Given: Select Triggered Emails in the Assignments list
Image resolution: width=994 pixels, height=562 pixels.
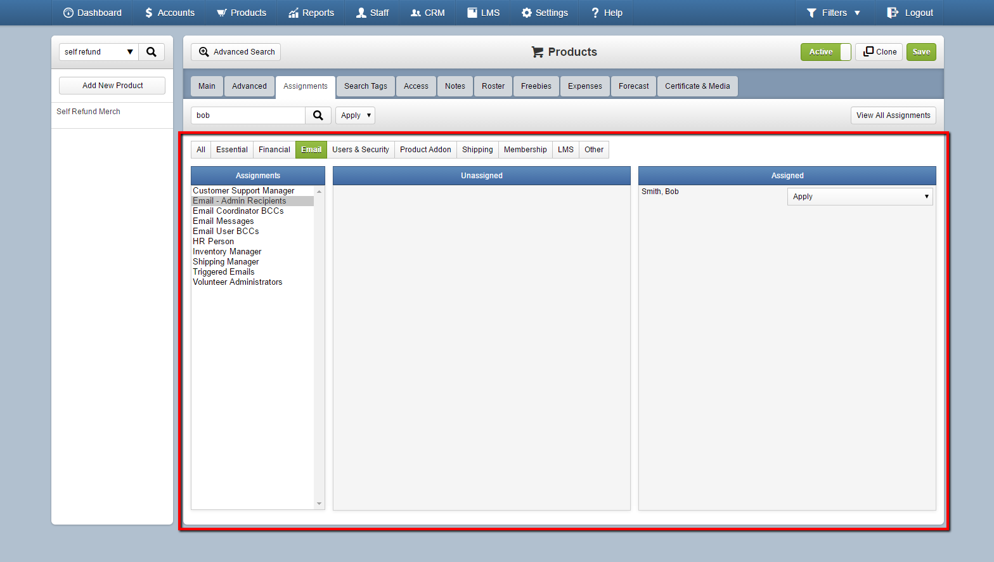Looking at the screenshot, I should tap(224, 272).
